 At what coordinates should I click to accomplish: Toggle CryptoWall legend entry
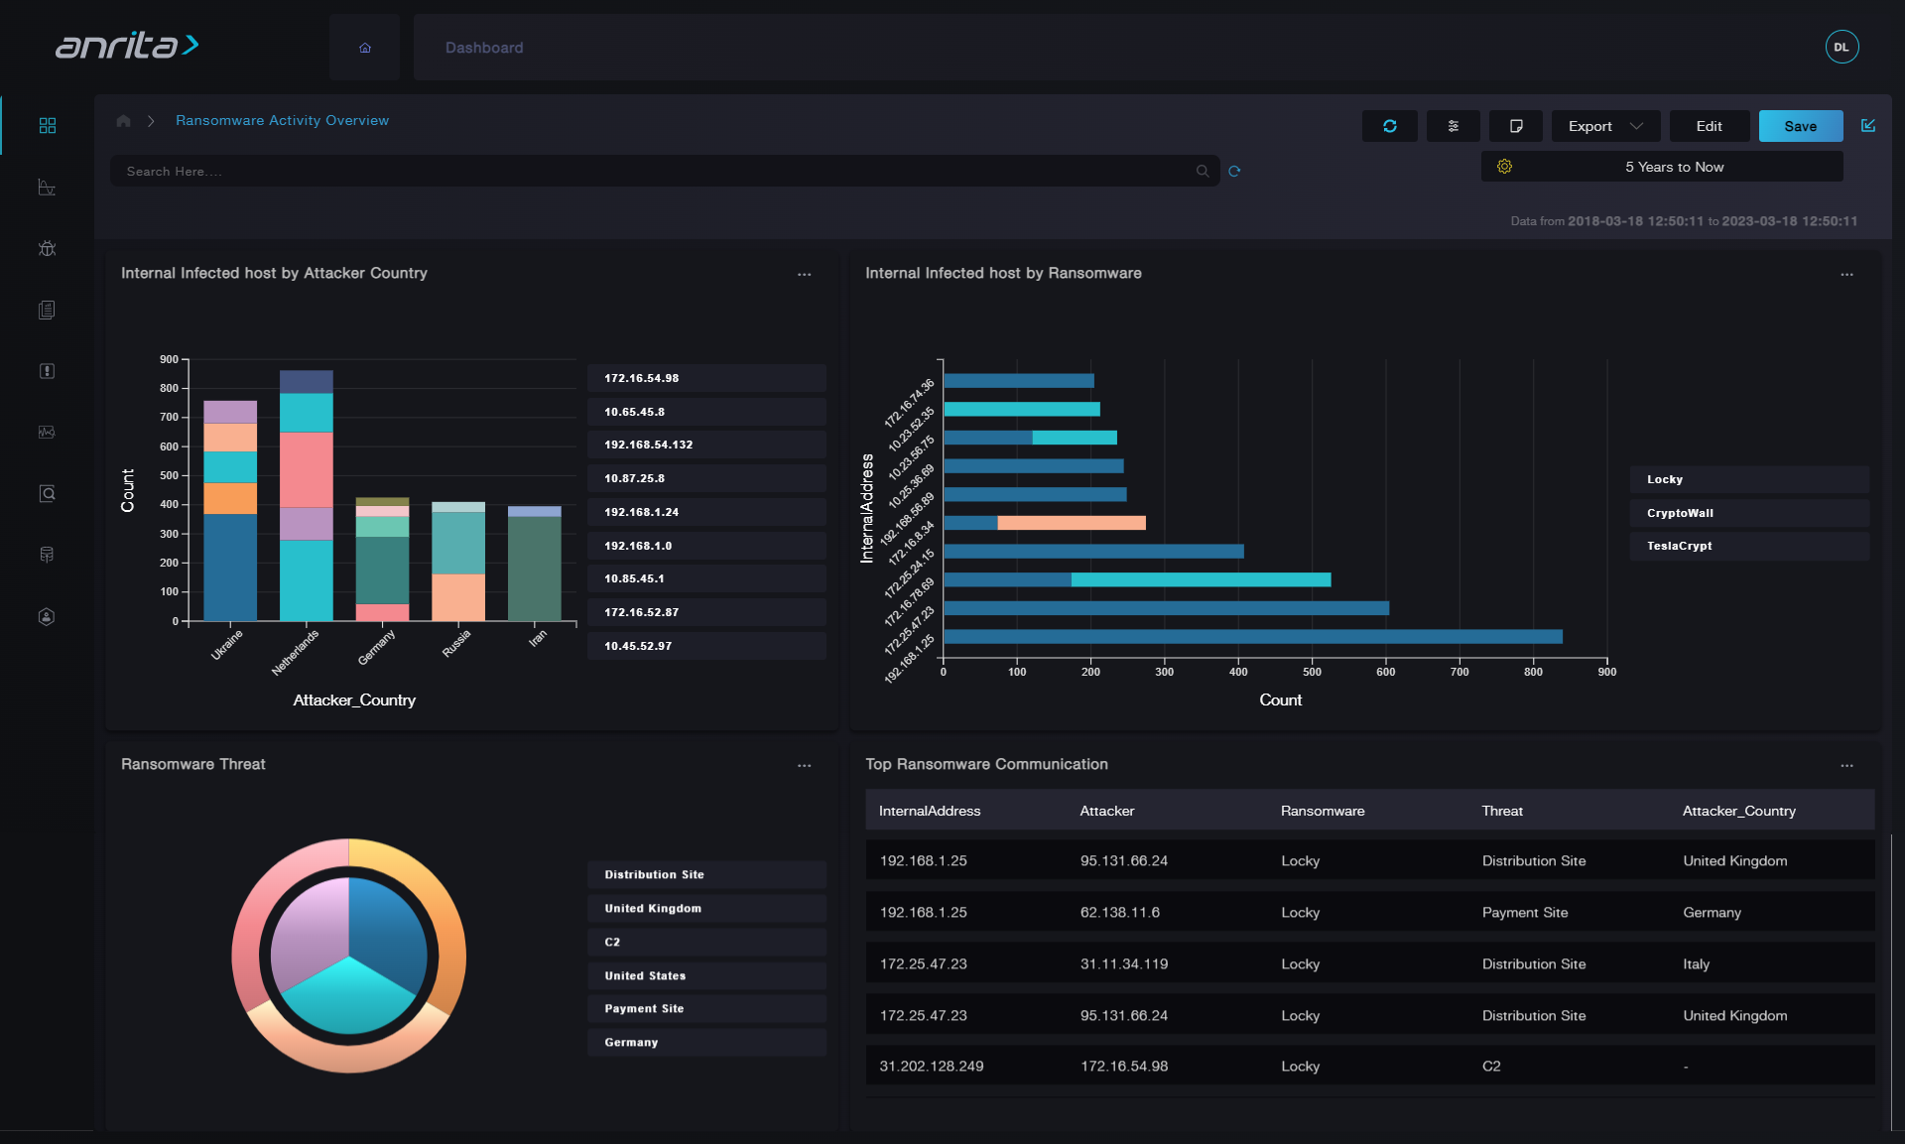[1748, 513]
